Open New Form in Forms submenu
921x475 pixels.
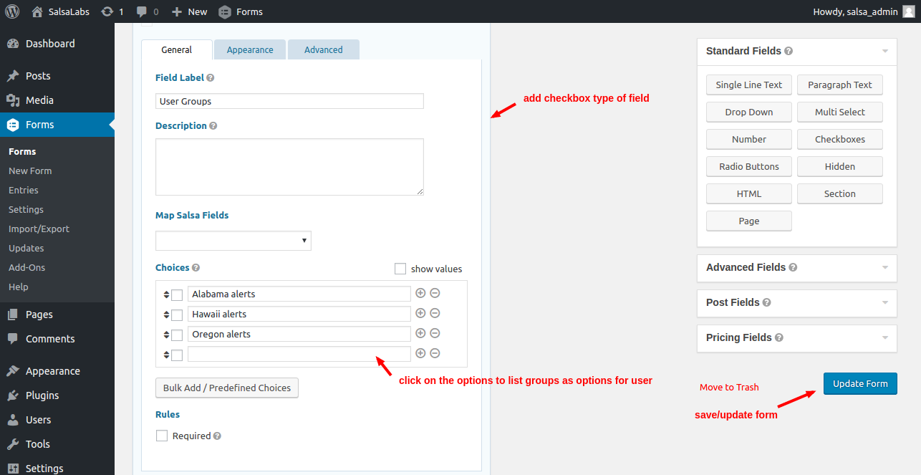(30, 171)
